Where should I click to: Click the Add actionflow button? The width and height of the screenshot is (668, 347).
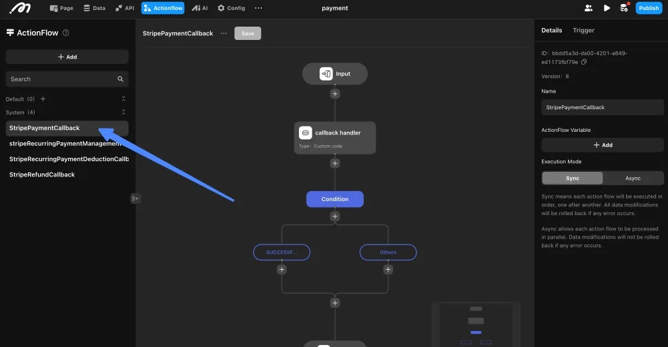[x=67, y=57]
